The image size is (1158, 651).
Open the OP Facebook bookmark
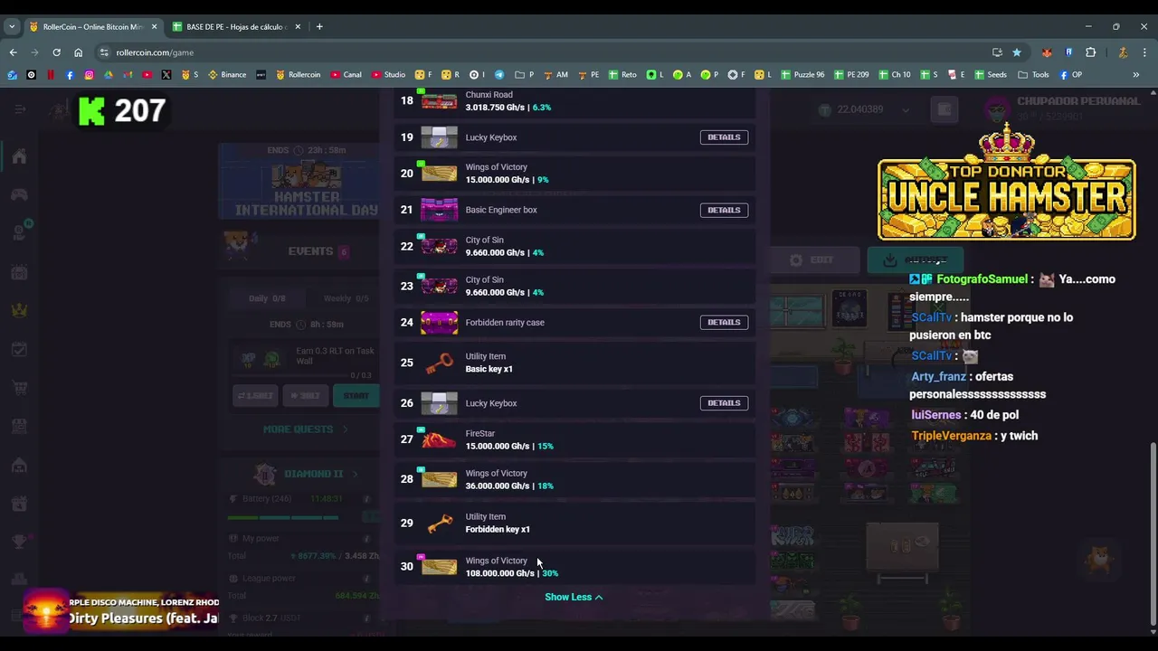[x=1070, y=75]
